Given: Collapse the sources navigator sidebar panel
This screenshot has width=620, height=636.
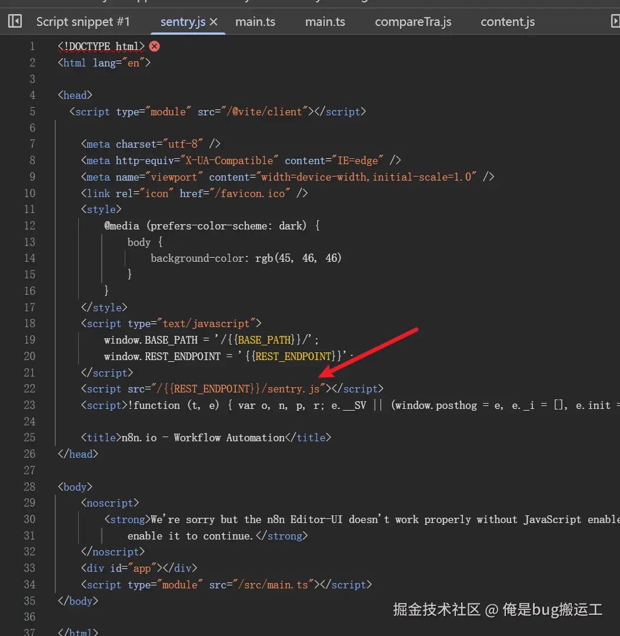Looking at the screenshot, I should pos(14,21).
